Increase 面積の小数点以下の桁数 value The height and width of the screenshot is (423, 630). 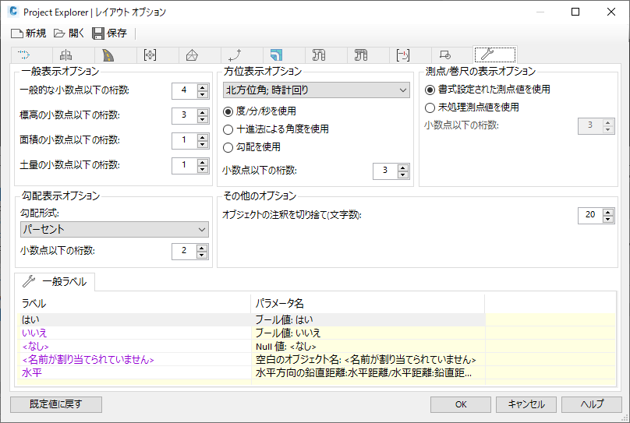point(203,137)
